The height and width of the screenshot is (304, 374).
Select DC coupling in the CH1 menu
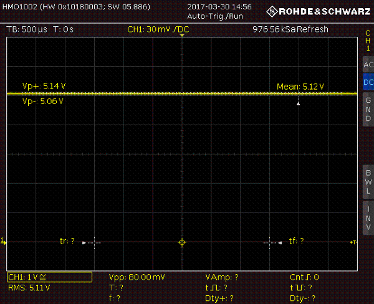pyautogui.click(x=367, y=82)
